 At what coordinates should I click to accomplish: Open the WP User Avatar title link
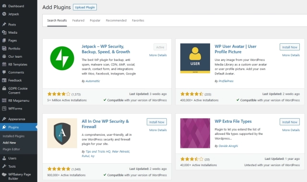(x=236, y=49)
